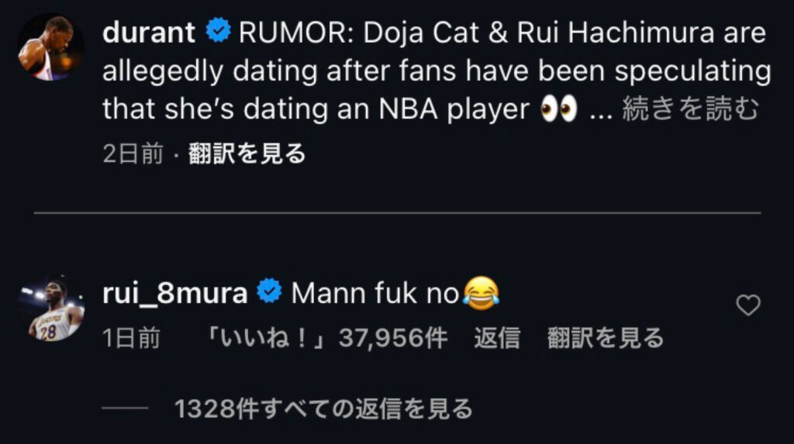Open durant's profile picture
The height and width of the screenshot is (444, 794).
pyautogui.click(x=51, y=47)
